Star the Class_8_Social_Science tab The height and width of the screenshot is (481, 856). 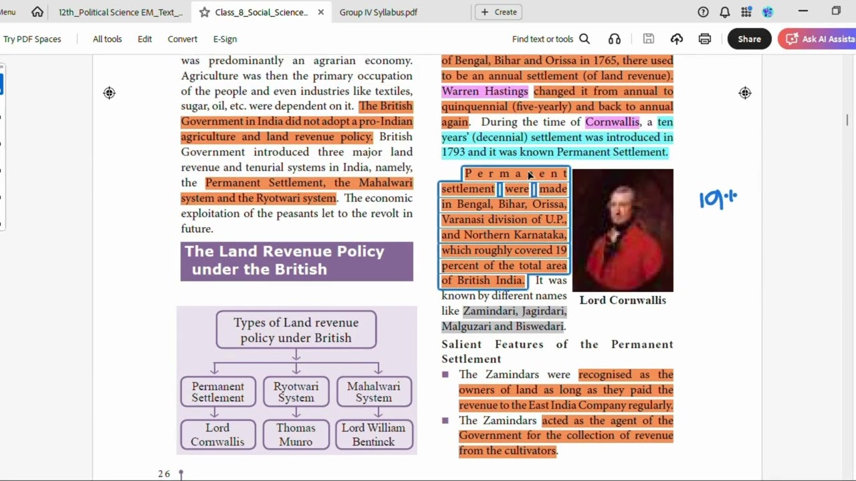click(x=204, y=12)
